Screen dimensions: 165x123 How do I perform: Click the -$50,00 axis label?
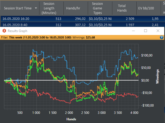coord(146,93)
